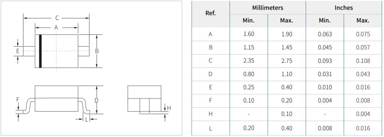Click the Inches column header

click(344, 8)
